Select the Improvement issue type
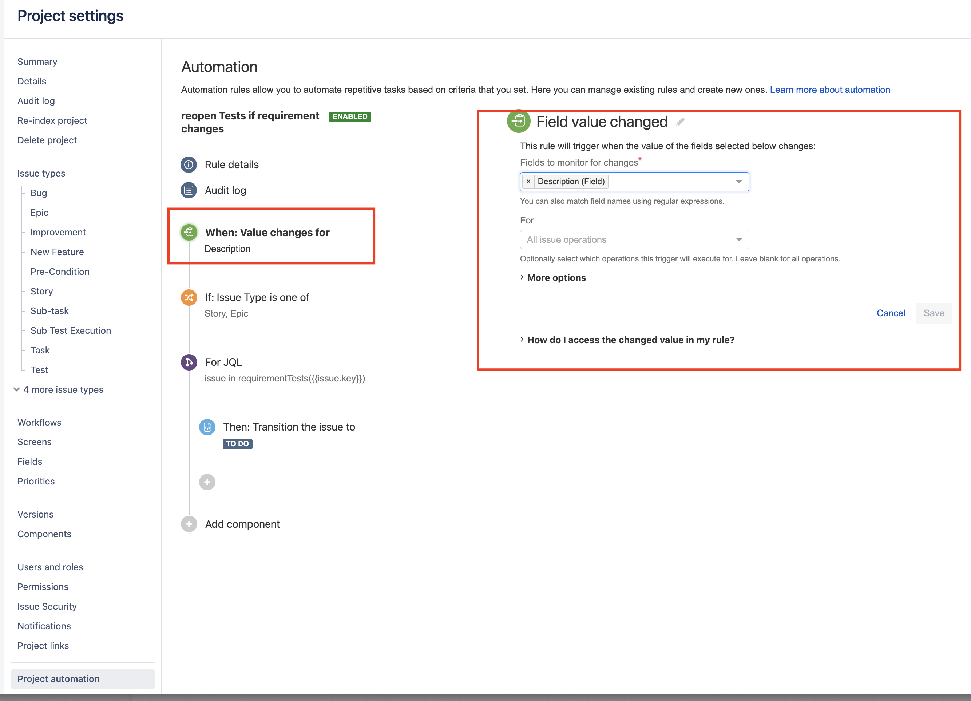The width and height of the screenshot is (971, 701). click(58, 233)
